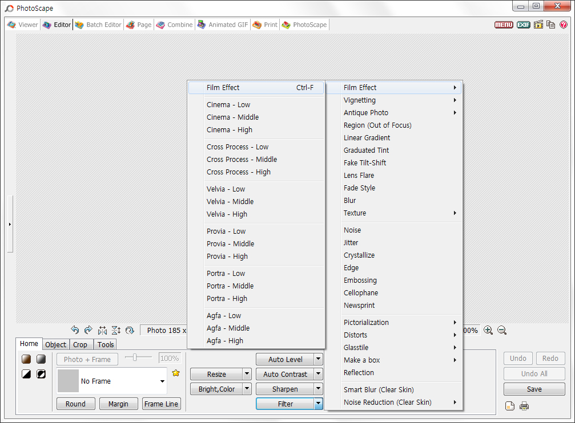
Task: Click the zoom in magnifier
Action: [488, 330]
